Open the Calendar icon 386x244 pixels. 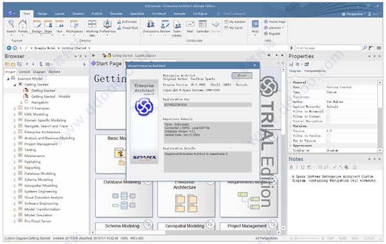(x=203, y=26)
